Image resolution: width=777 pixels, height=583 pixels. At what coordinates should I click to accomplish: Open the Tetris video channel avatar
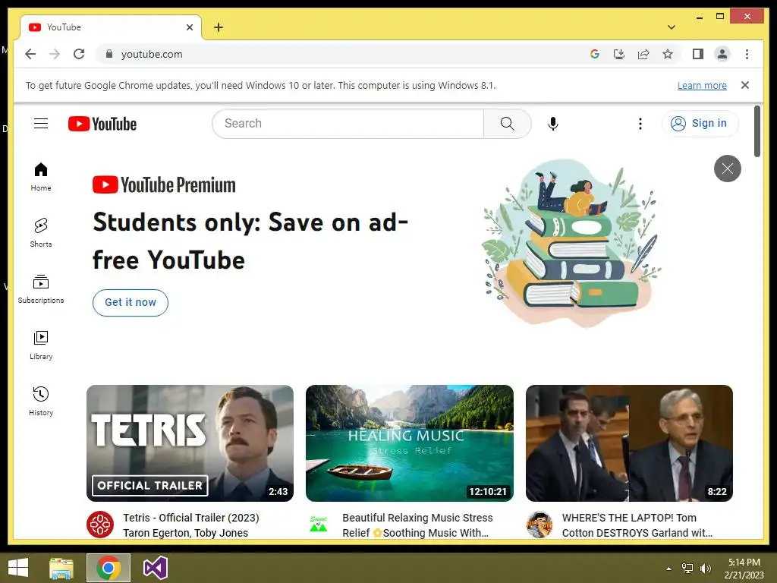click(100, 525)
